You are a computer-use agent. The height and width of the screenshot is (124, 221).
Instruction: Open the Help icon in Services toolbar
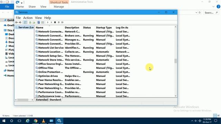tap(39, 22)
